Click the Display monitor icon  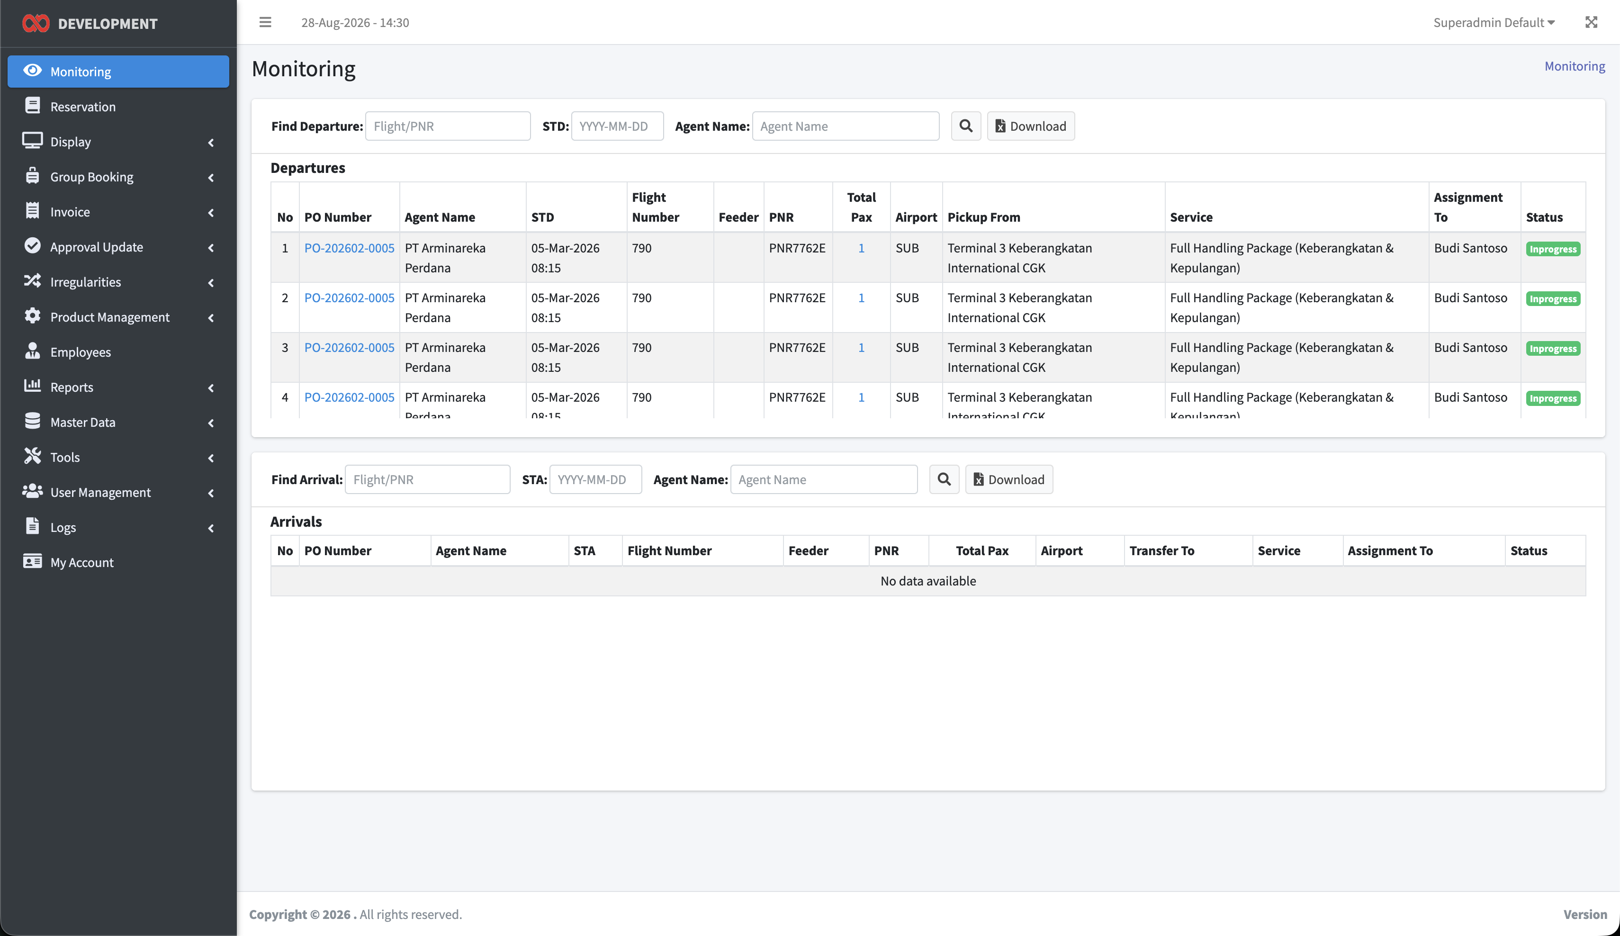(x=32, y=140)
